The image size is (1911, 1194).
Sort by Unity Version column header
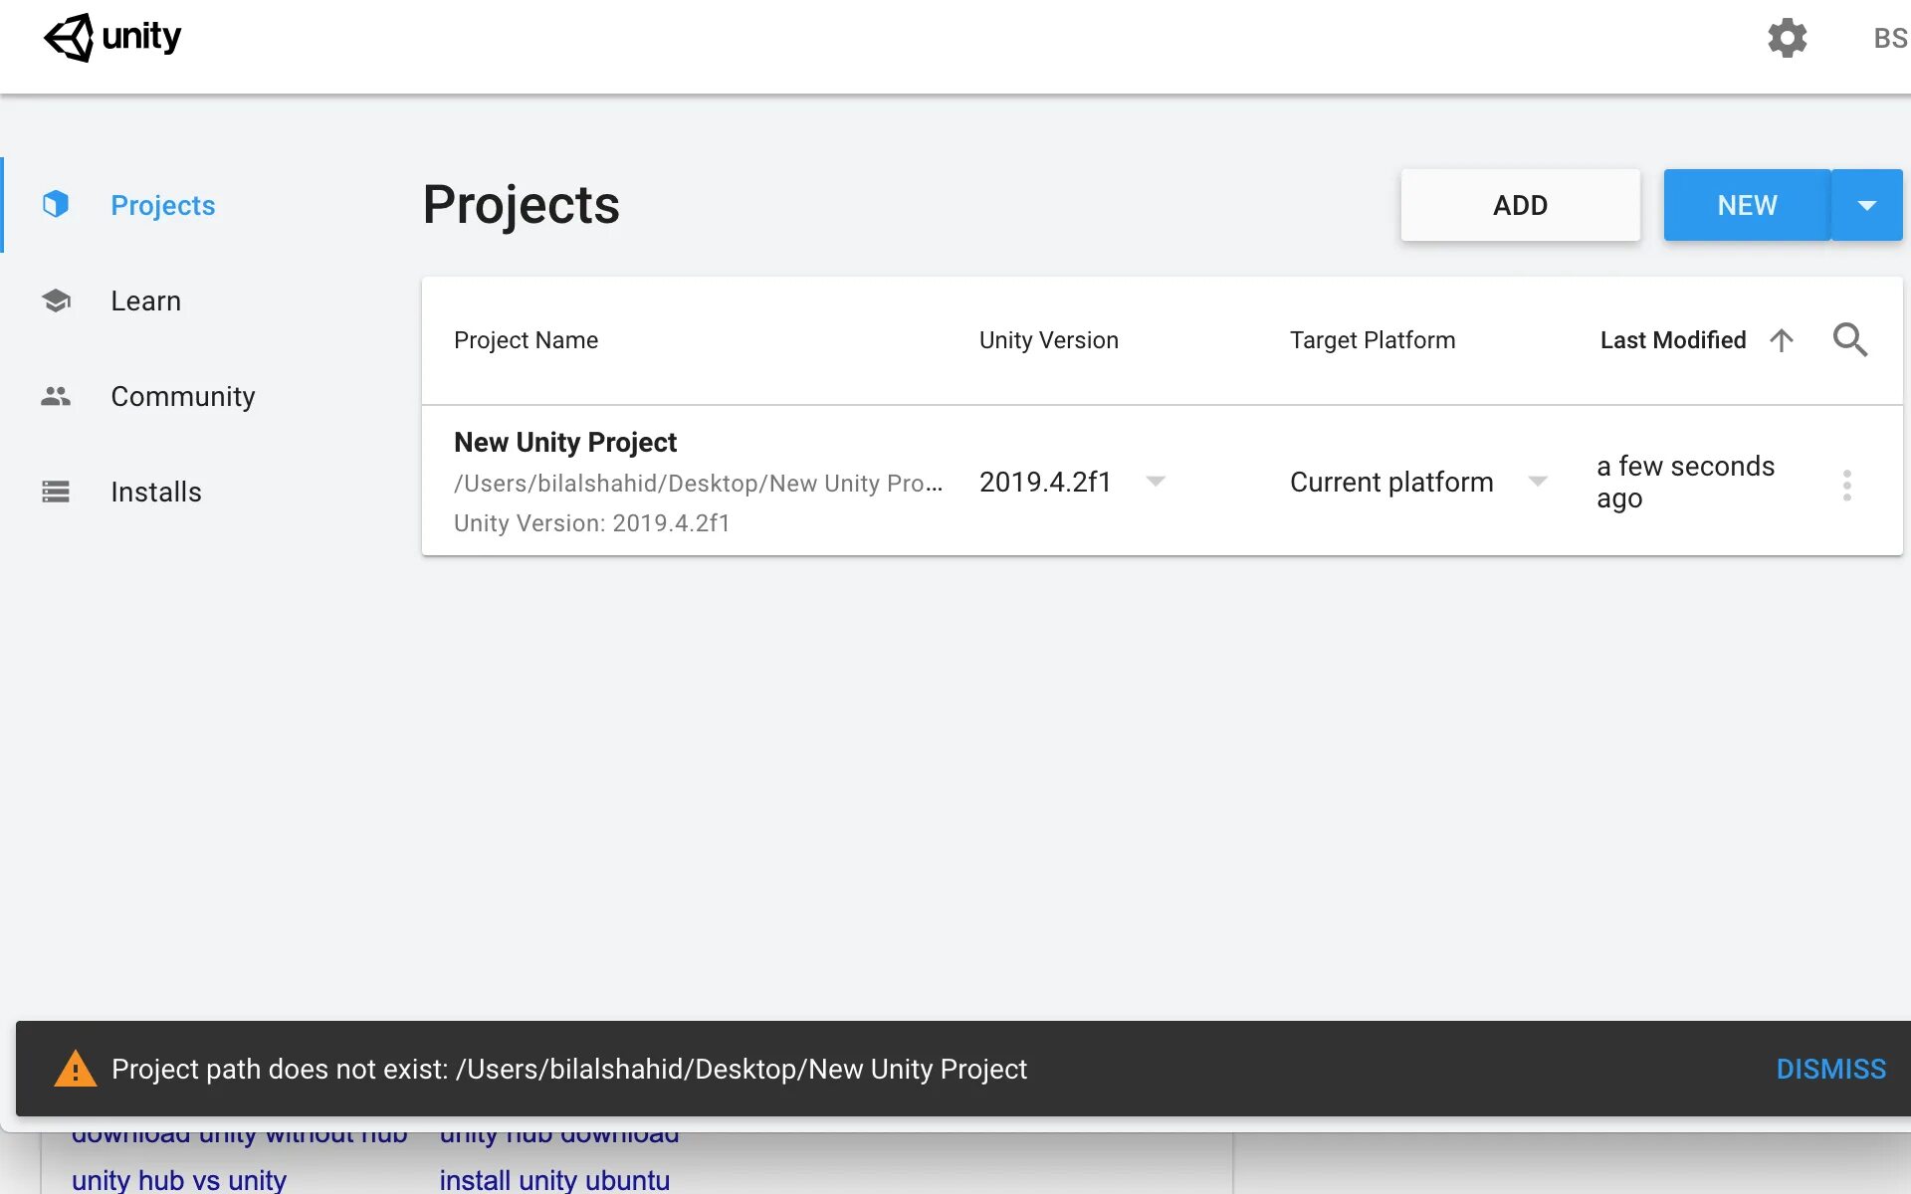(1049, 340)
